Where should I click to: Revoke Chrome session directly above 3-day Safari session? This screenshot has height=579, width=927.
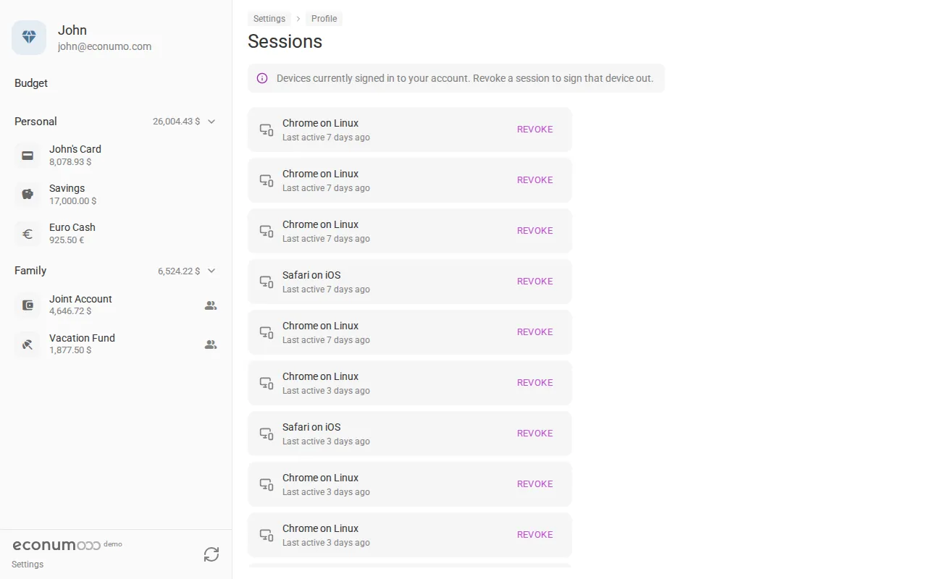(x=534, y=383)
